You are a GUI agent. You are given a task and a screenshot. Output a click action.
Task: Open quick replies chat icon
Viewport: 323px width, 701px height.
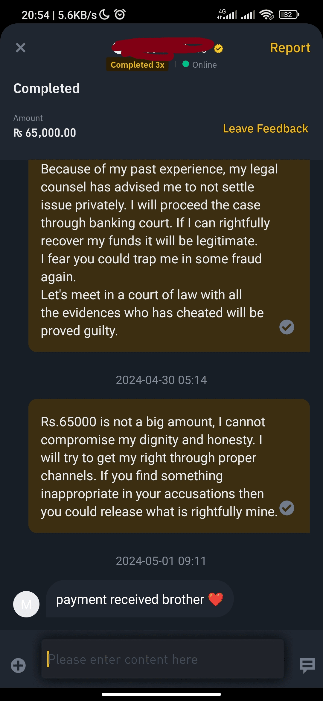click(x=307, y=665)
